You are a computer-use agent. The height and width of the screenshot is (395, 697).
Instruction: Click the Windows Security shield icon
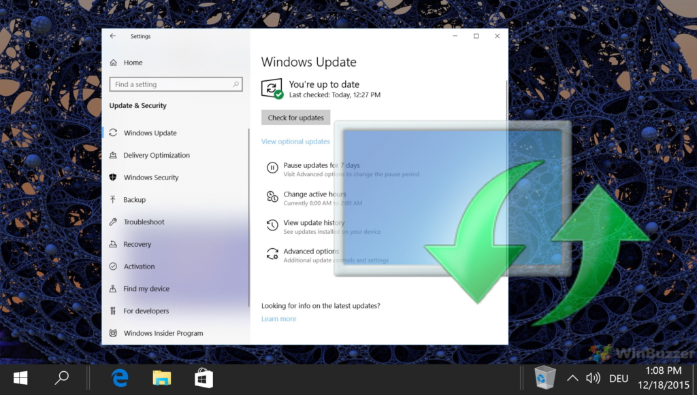[x=114, y=177]
